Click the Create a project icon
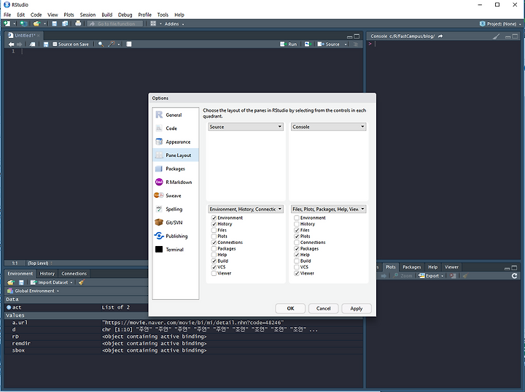The width and height of the screenshot is (525, 392). [x=23, y=23]
